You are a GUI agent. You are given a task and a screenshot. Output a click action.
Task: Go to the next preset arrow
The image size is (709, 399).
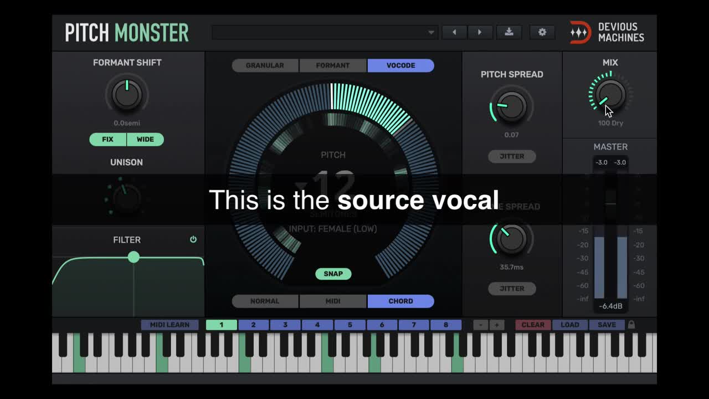tap(480, 32)
